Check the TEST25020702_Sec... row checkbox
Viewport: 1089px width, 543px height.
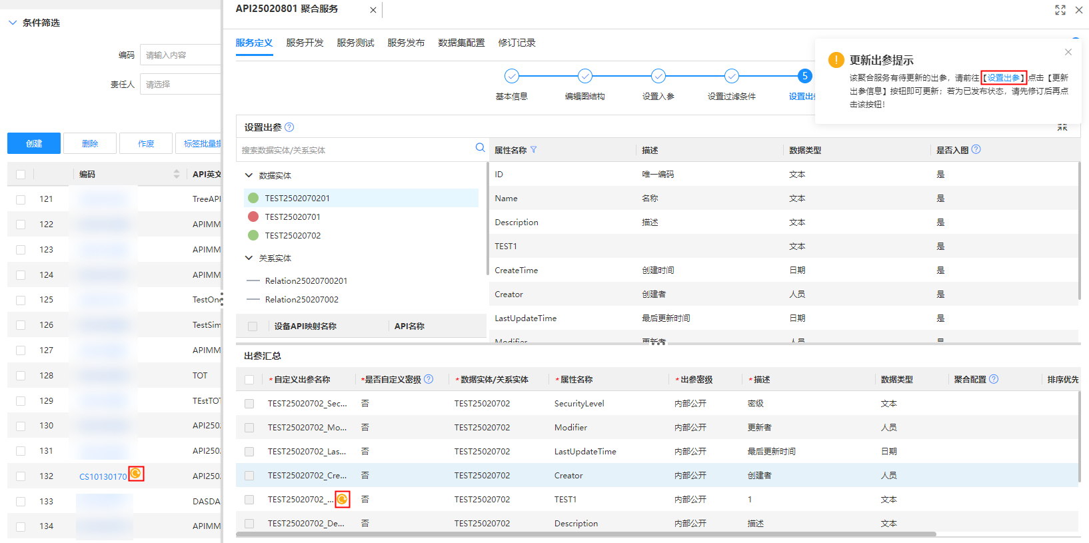click(249, 404)
